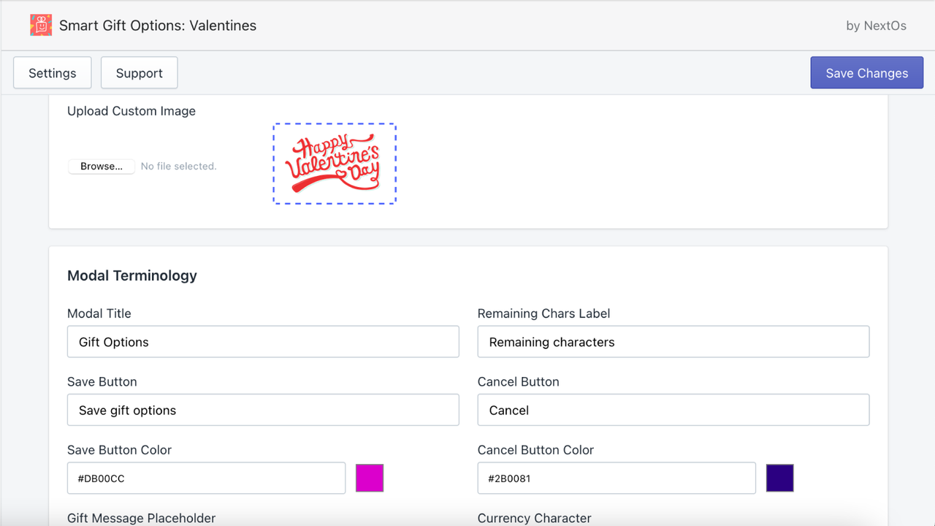Select the Happy Valentine's Day image preview
The height and width of the screenshot is (526, 935).
(x=334, y=162)
